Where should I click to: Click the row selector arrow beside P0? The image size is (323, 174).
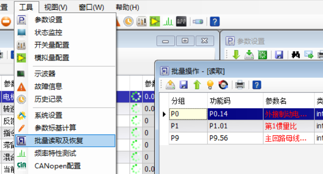(x=164, y=114)
